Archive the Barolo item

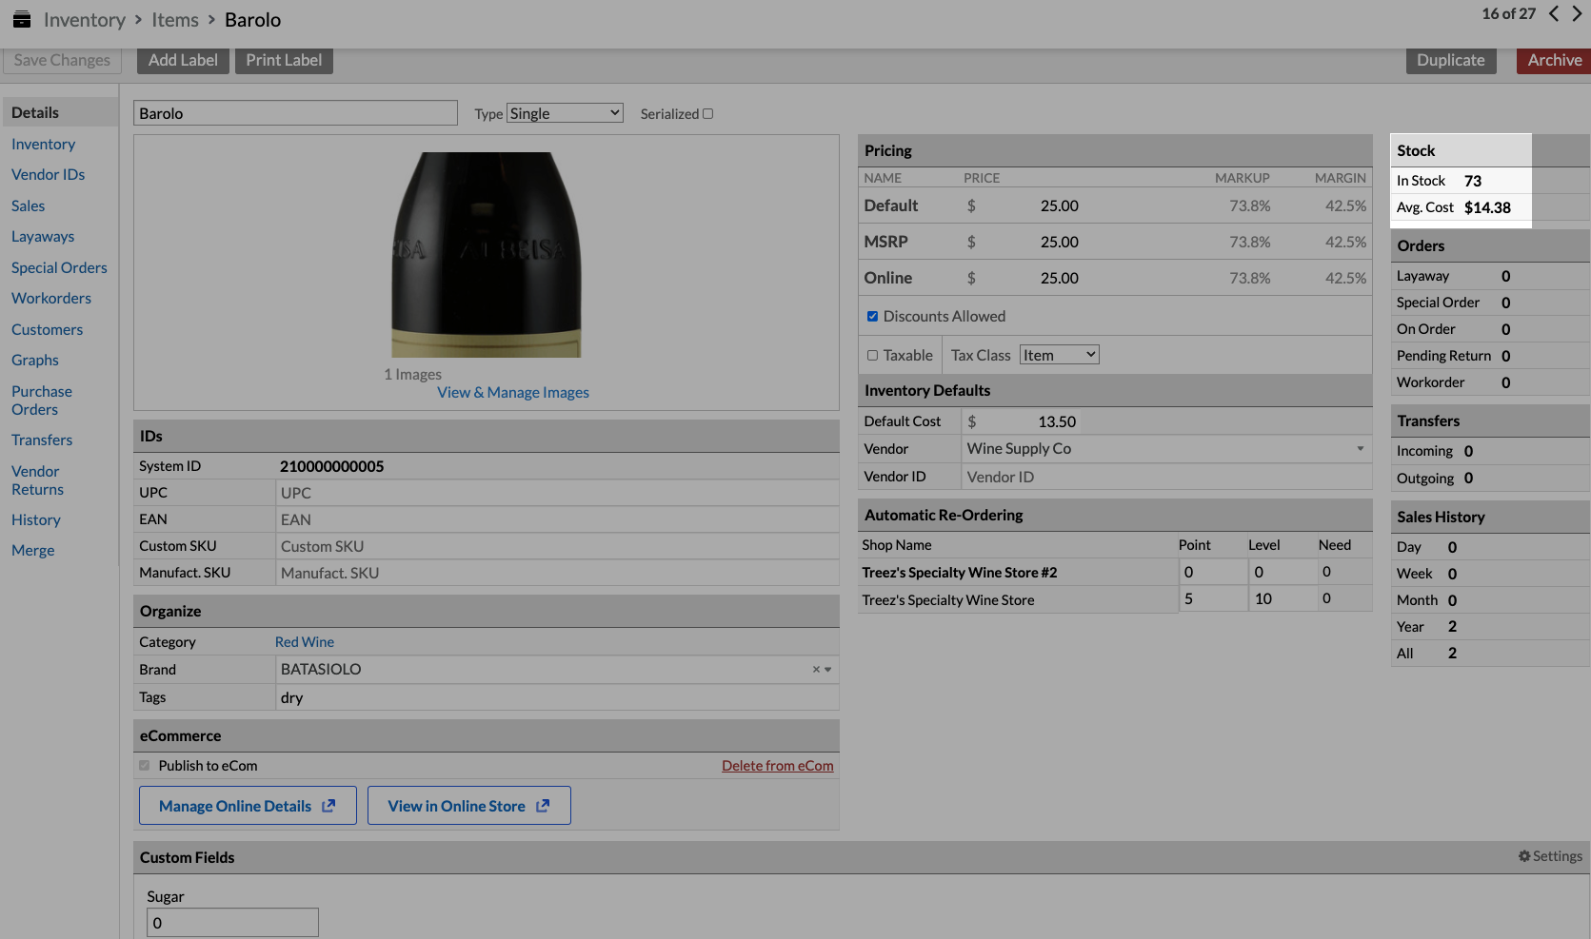click(x=1554, y=60)
